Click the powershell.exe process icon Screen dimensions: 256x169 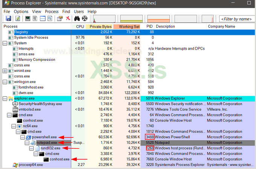click(x=29, y=137)
